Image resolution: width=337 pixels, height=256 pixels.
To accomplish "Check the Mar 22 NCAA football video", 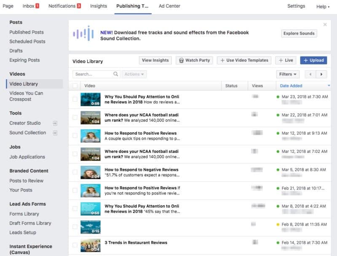I will coord(75,117).
